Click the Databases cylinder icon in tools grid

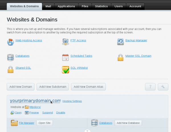coord(11,57)
